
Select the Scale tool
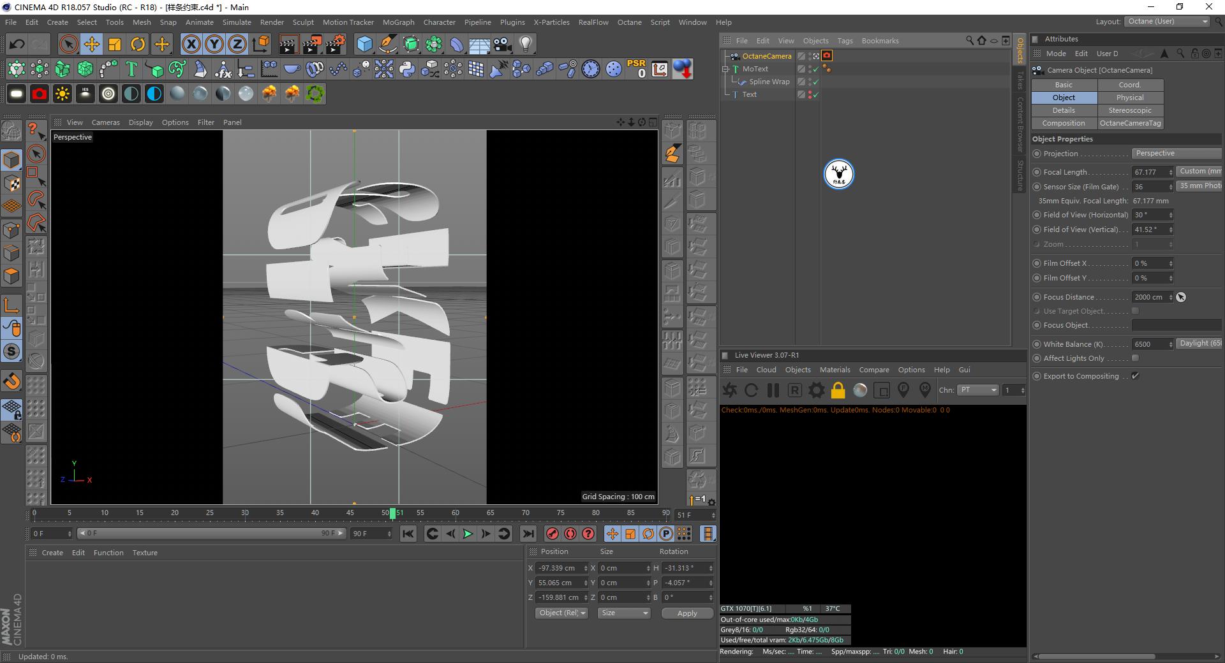pyautogui.click(x=115, y=44)
